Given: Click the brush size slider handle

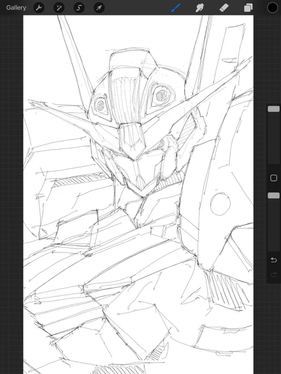Looking at the screenshot, I should pos(274,109).
